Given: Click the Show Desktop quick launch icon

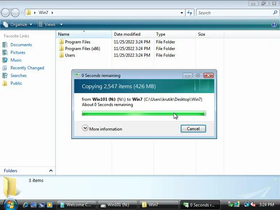Looking at the screenshot, I should coord(34,205).
